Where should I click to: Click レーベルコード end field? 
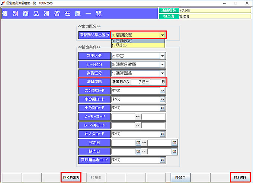click(x=153, y=125)
